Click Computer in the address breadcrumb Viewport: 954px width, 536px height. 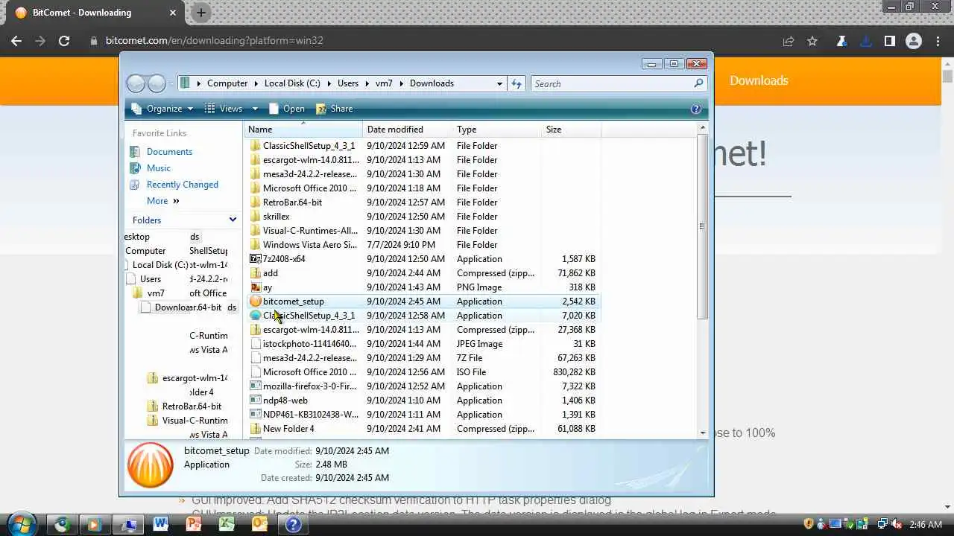(x=227, y=83)
